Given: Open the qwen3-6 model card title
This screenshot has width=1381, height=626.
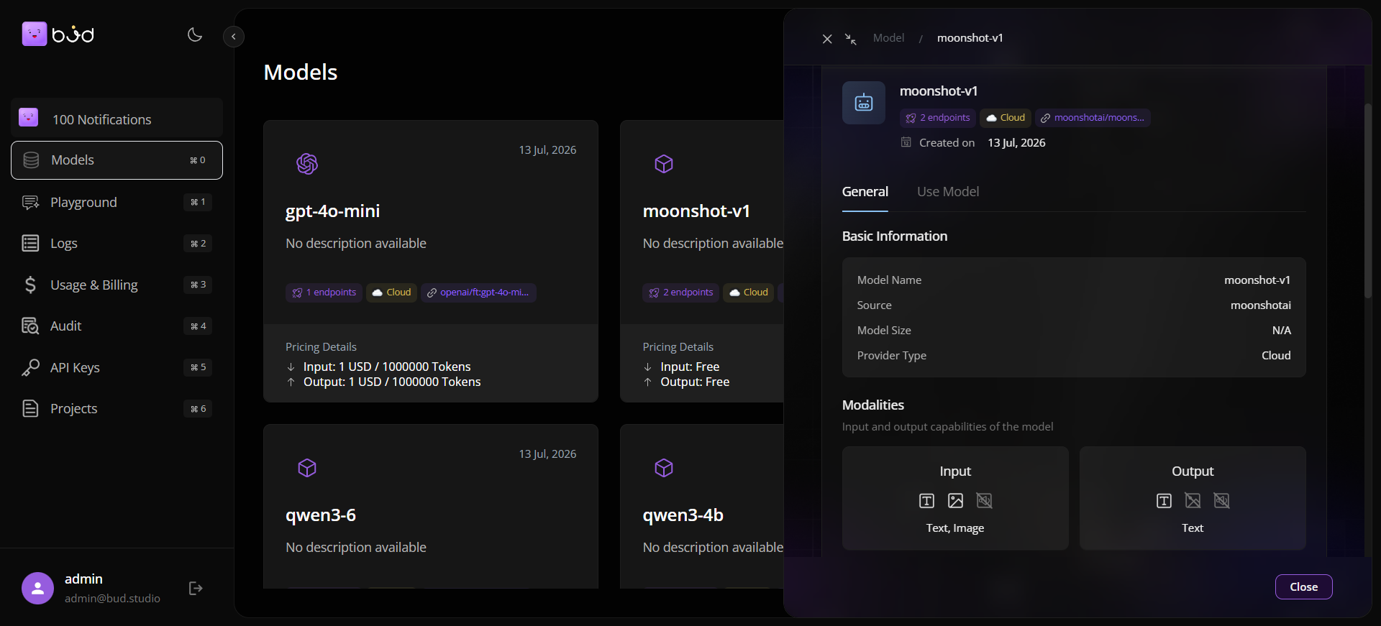Looking at the screenshot, I should tap(321, 515).
